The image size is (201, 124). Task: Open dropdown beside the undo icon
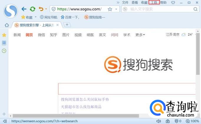click(46, 9)
